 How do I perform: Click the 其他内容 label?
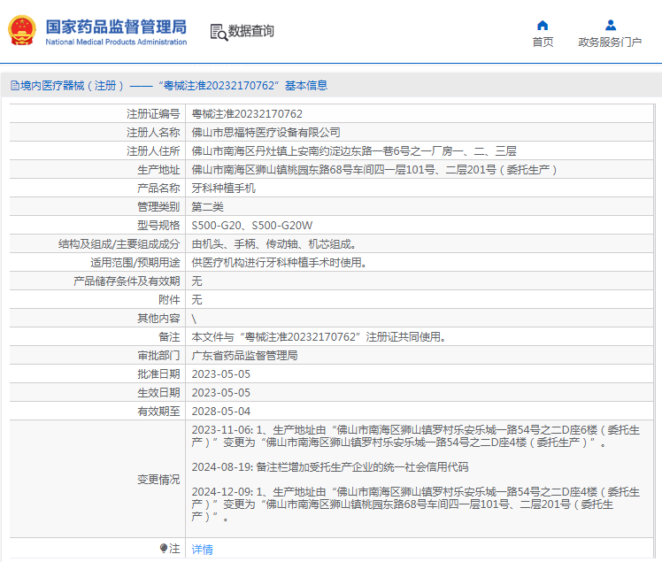[158, 318]
